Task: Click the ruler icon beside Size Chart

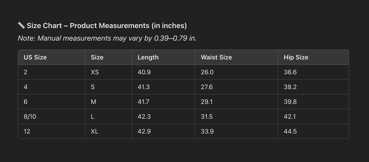Action: pos(21,25)
